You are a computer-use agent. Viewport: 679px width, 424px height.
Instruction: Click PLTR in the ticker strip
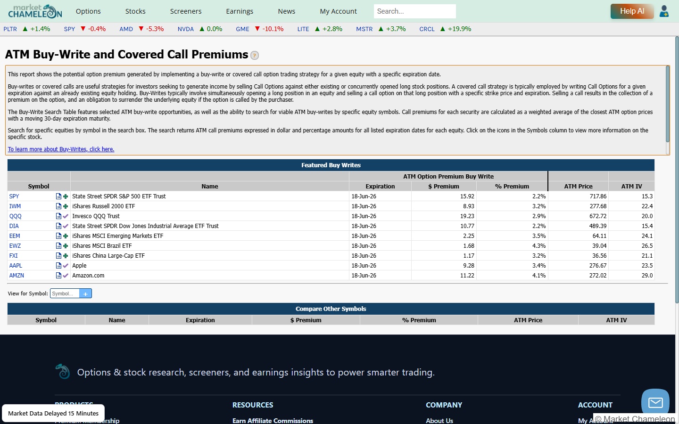[x=10, y=29]
